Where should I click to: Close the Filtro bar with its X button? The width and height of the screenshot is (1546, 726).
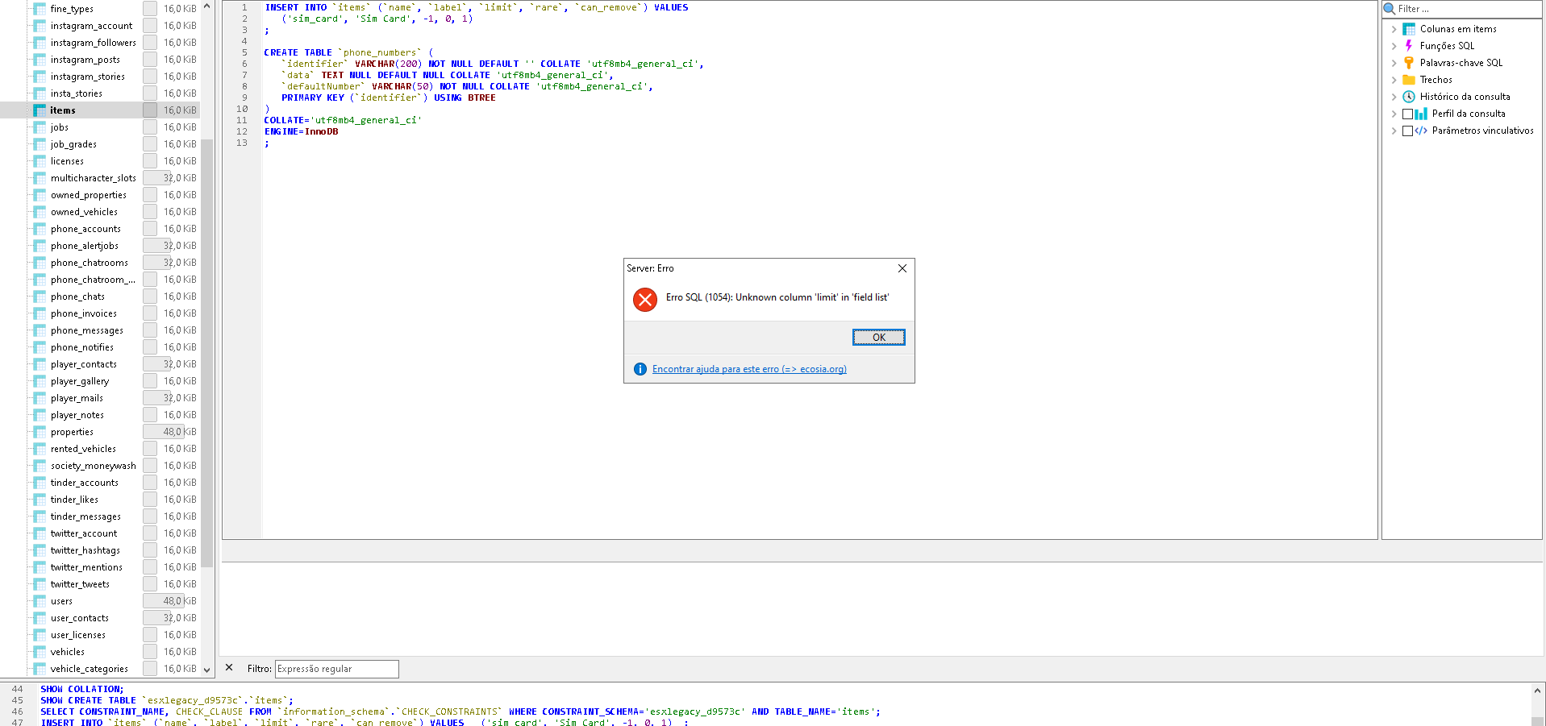[229, 668]
